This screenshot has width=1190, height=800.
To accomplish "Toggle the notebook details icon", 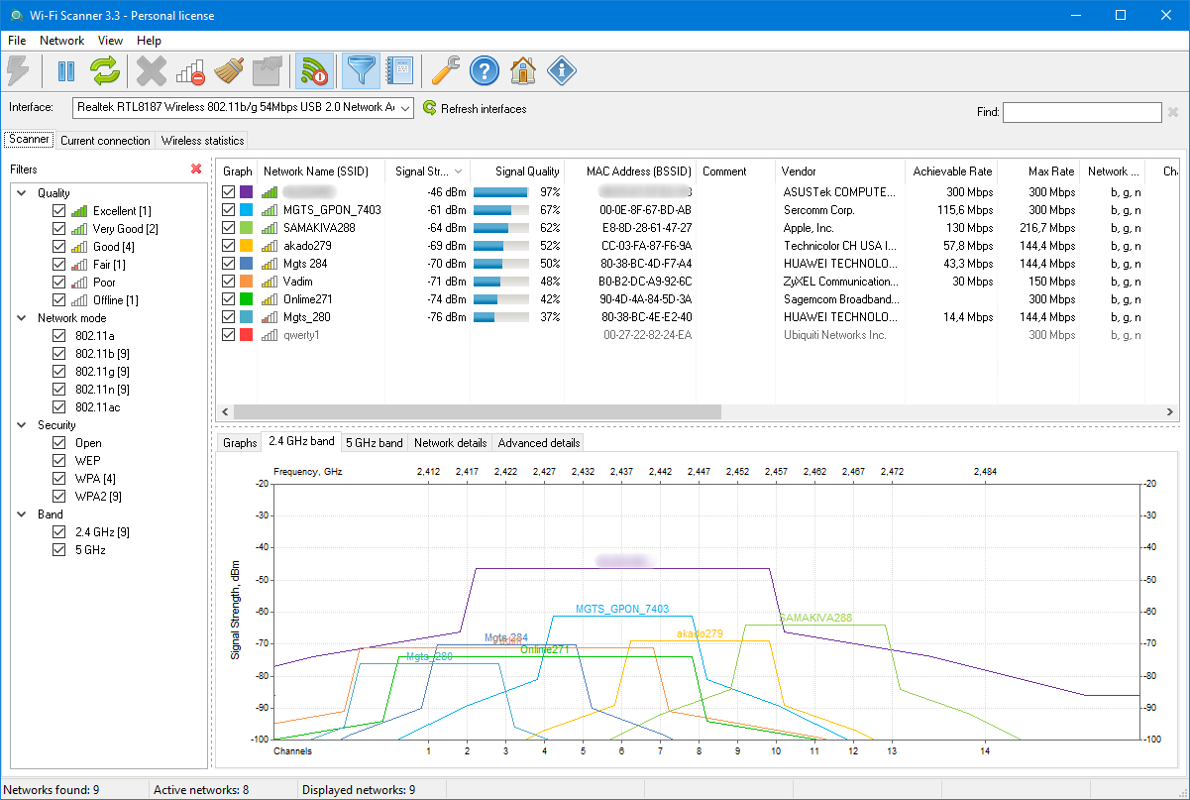I will point(399,70).
